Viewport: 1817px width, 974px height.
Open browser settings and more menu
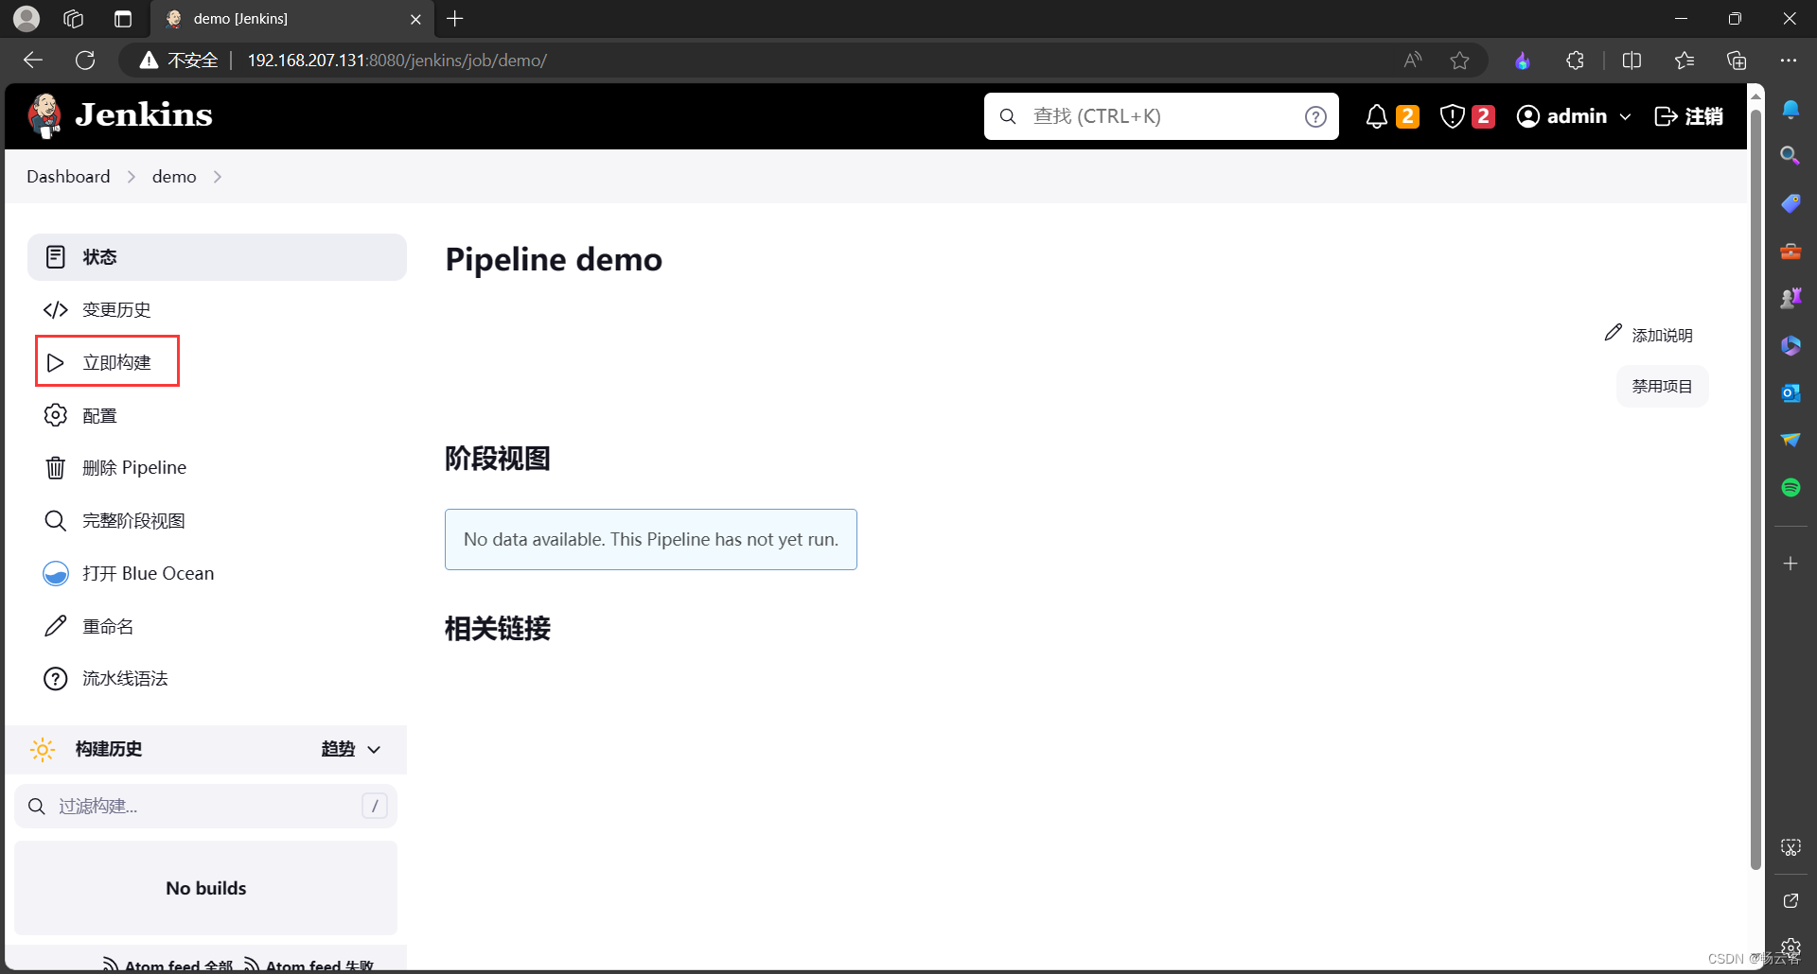click(1788, 61)
